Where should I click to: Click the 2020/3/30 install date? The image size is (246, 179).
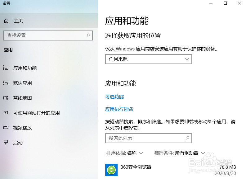226,173
